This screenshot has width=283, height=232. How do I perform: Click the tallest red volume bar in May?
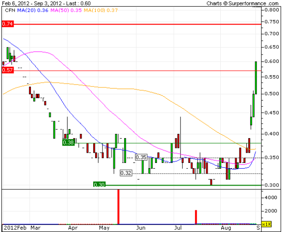click(x=118, y=207)
